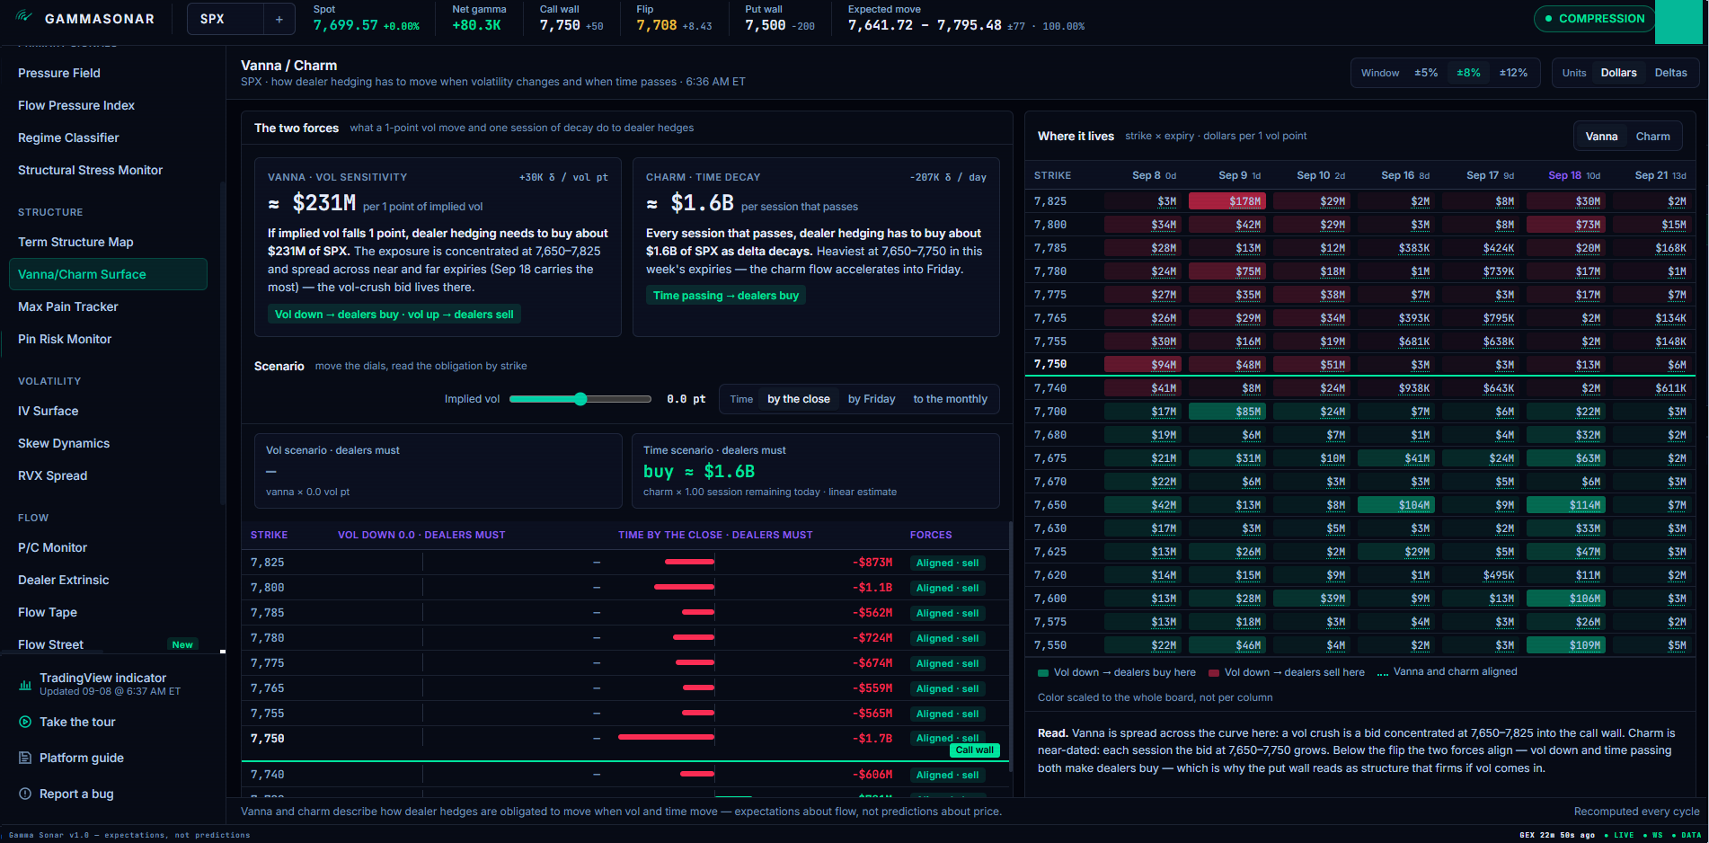1709x843 pixels.
Task: Click the Put wall value 7,500
Action: (x=766, y=25)
